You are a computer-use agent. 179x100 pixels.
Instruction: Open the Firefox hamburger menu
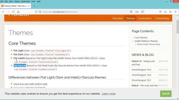pos(175,12)
